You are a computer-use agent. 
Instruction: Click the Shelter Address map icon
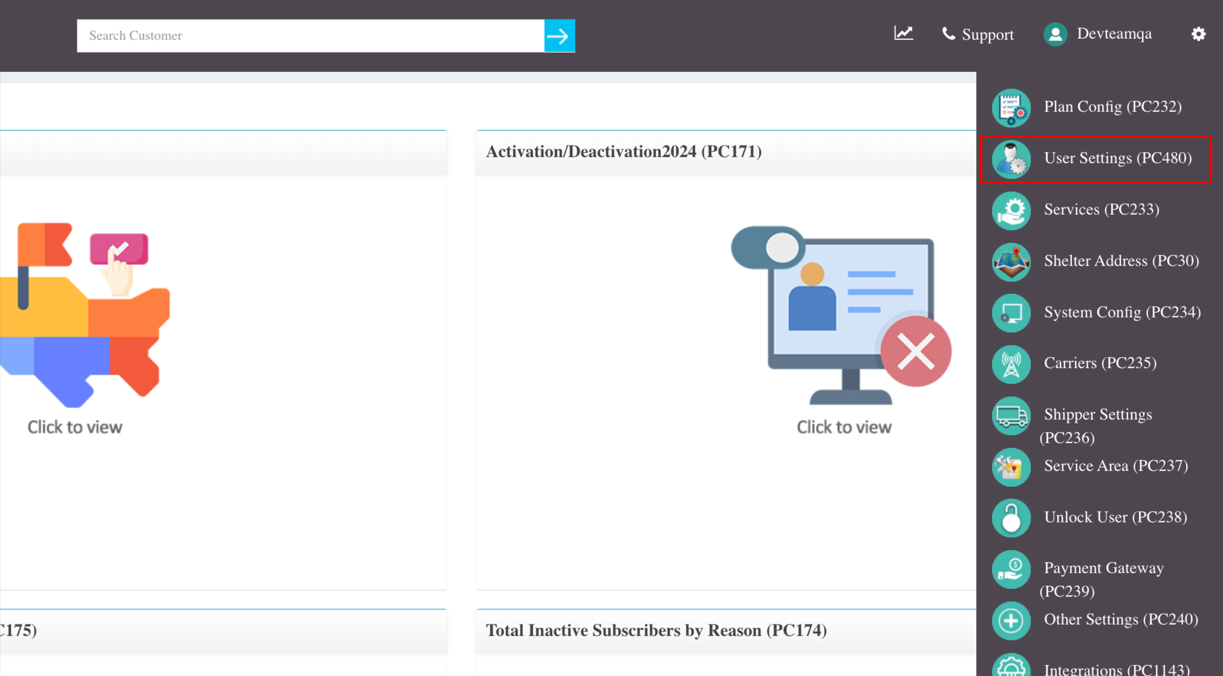pos(1011,262)
